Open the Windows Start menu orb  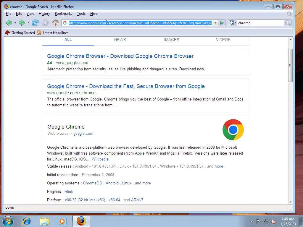pyautogui.click(x=8, y=221)
